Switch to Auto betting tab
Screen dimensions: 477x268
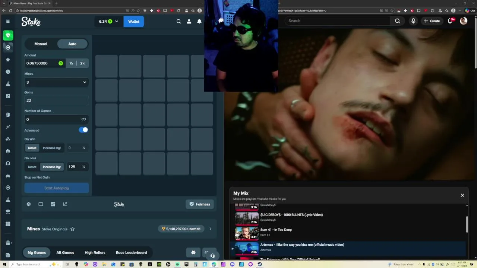pyautogui.click(x=72, y=44)
